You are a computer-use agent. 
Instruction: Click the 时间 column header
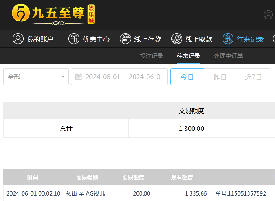pyautogui.click(x=33, y=177)
